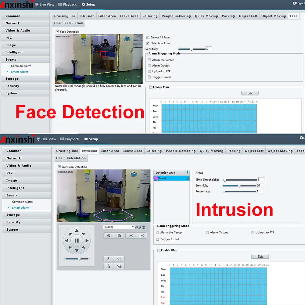Click the PTZ pause button in the dial center
This screenshot has width=305, height=305.
tap(77, 241)
